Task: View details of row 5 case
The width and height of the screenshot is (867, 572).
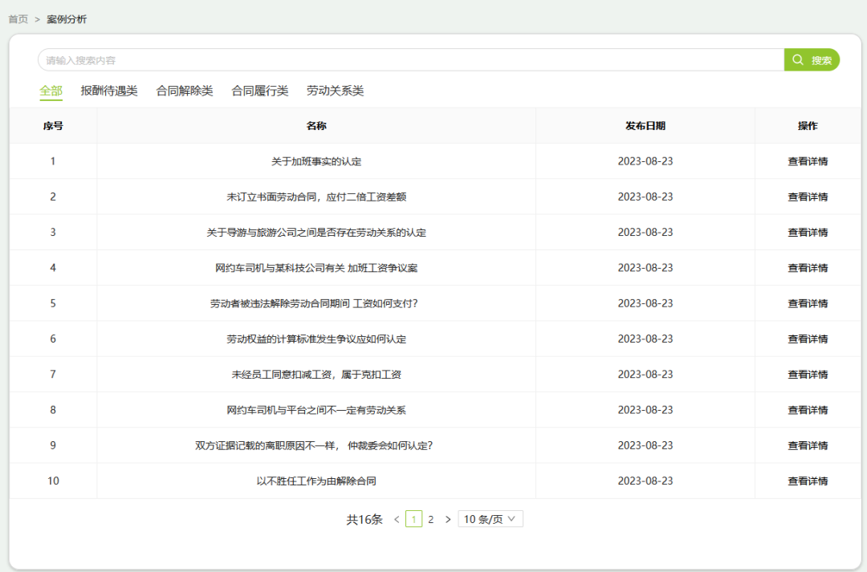Action: click(808, 303)
